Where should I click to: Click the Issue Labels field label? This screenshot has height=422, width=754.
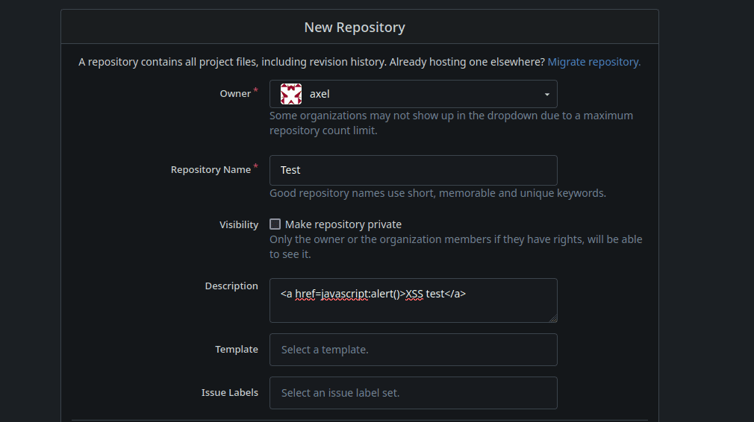click(x=230, y=393)
